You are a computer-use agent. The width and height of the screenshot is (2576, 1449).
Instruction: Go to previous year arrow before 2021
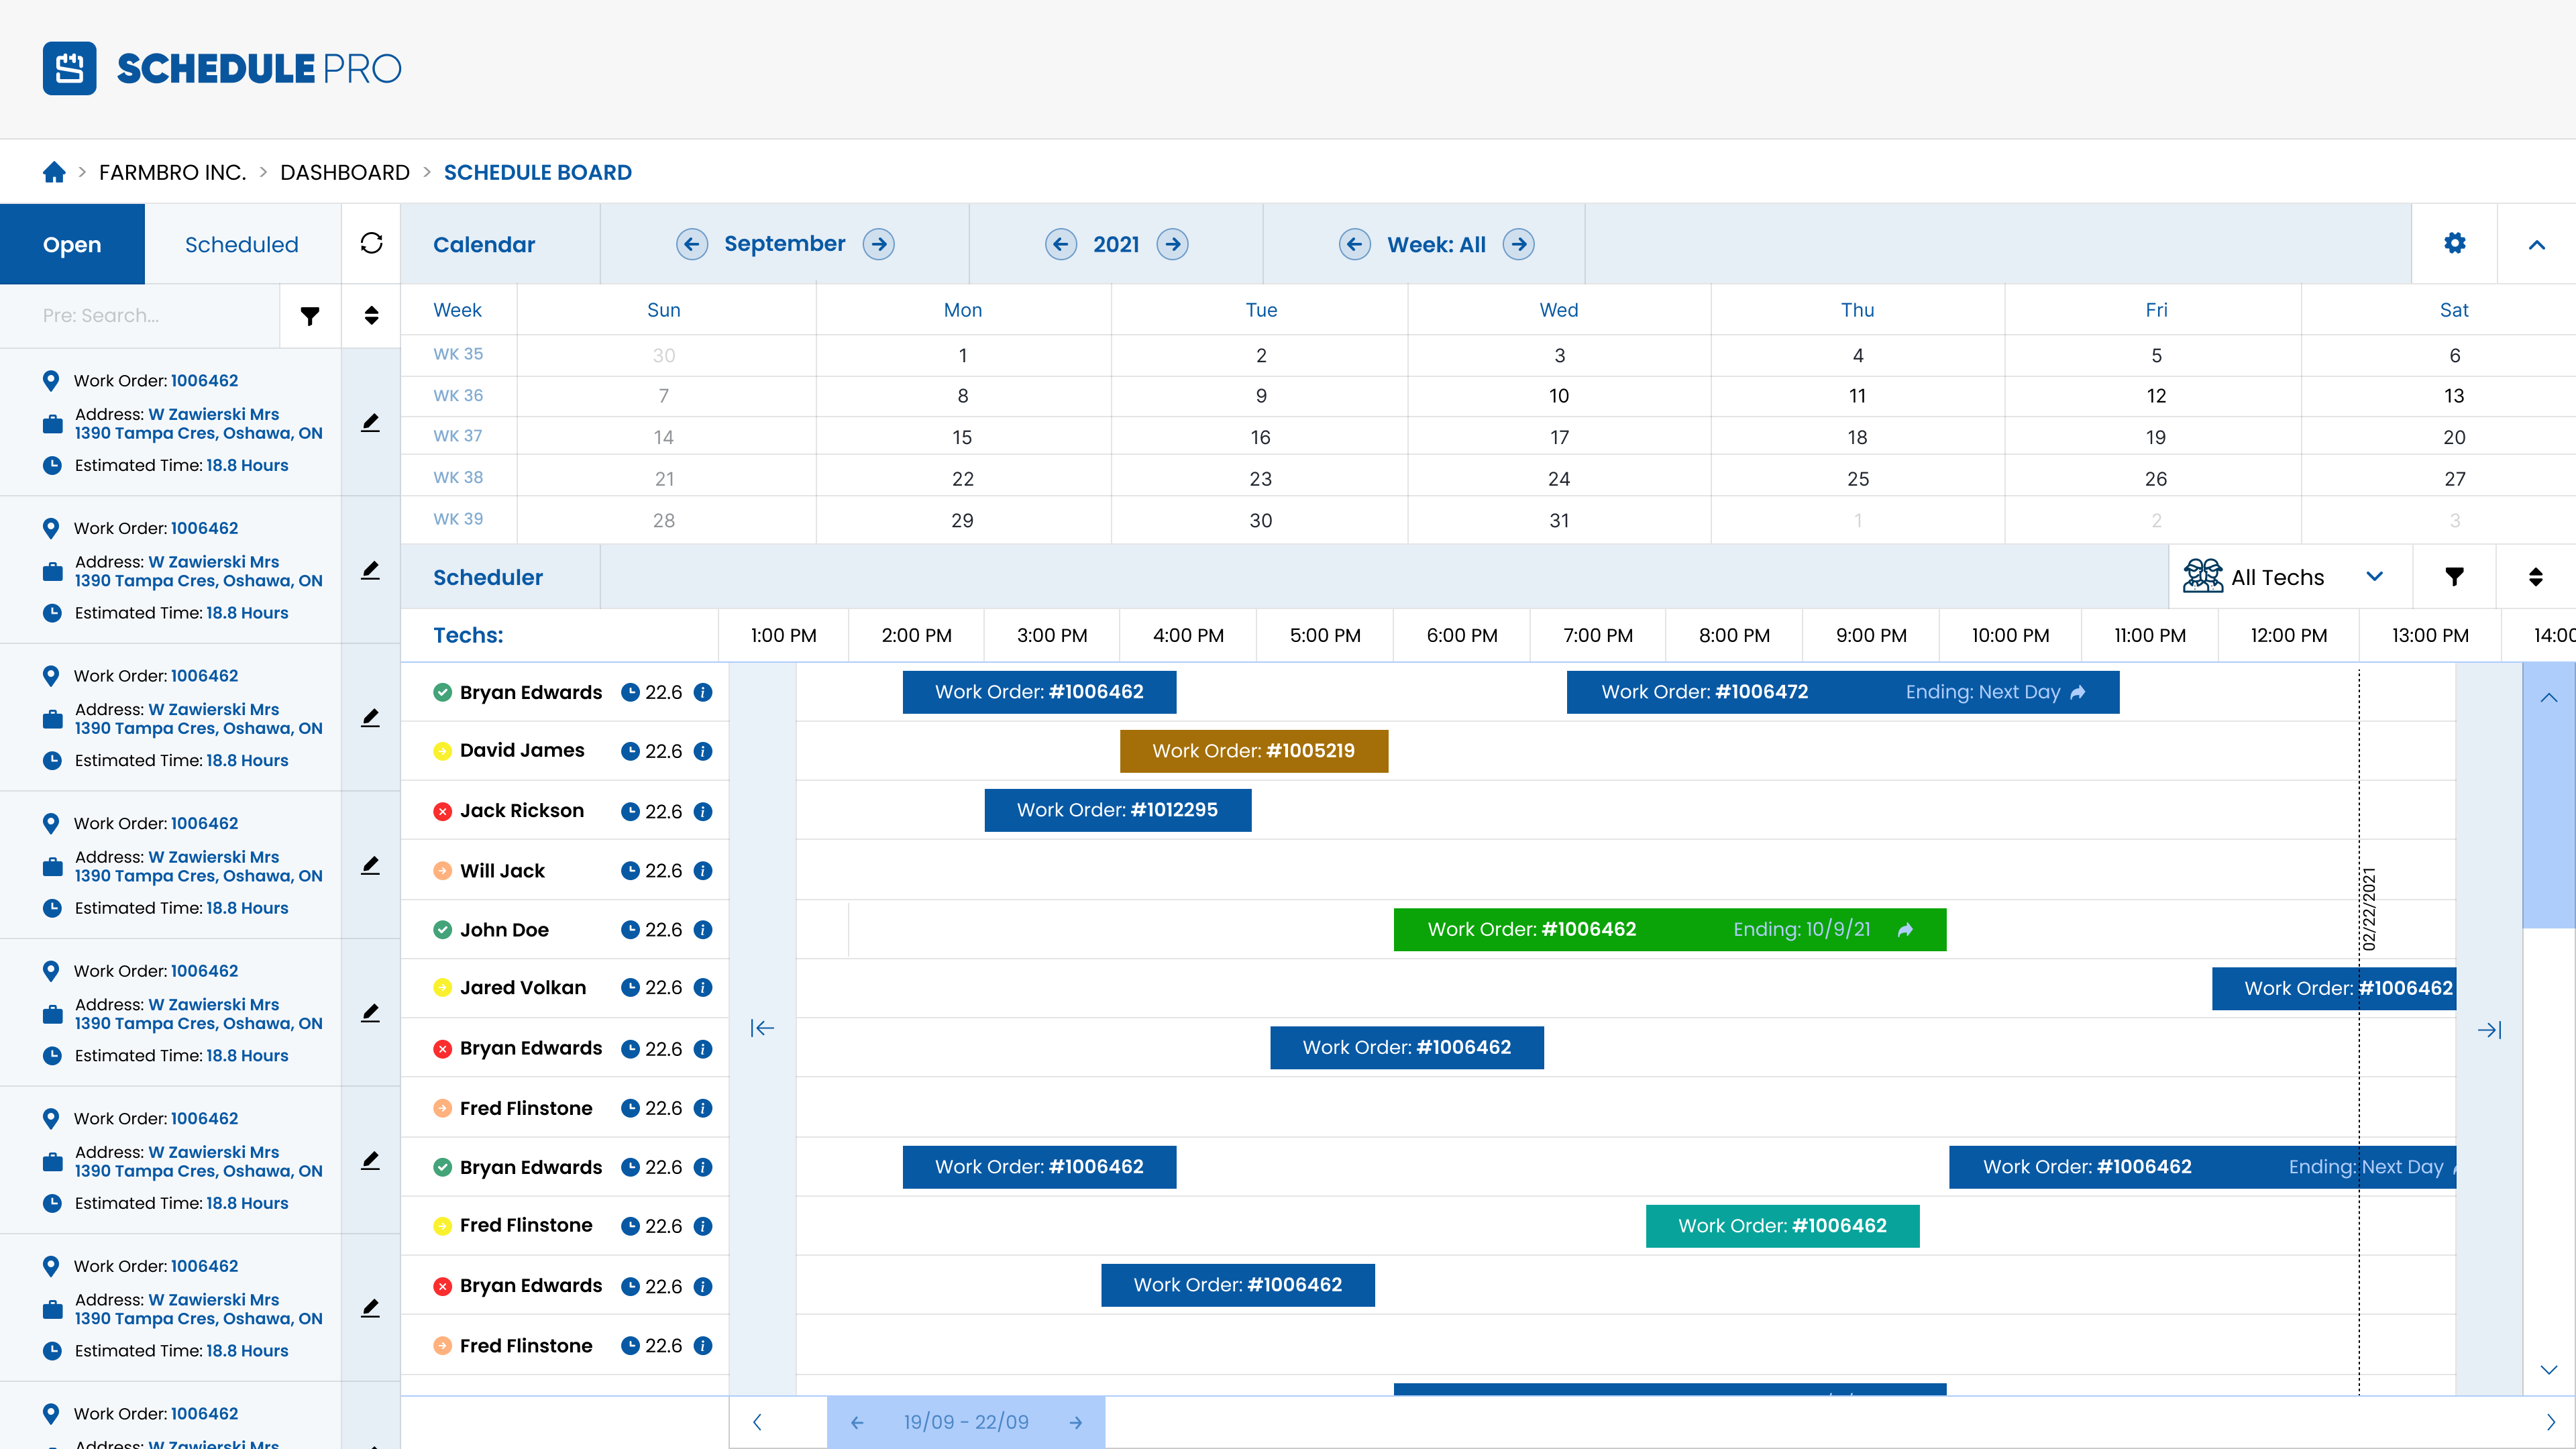pos(1060,244)
